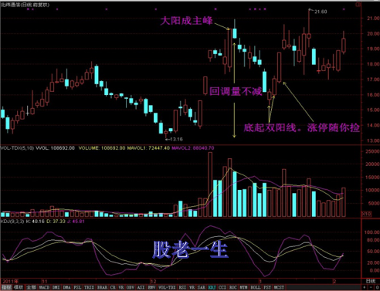This screenshot has height=291, width=380.
Task: Click the 100.00 KDJ axis label
Action: tap(372, 232)
